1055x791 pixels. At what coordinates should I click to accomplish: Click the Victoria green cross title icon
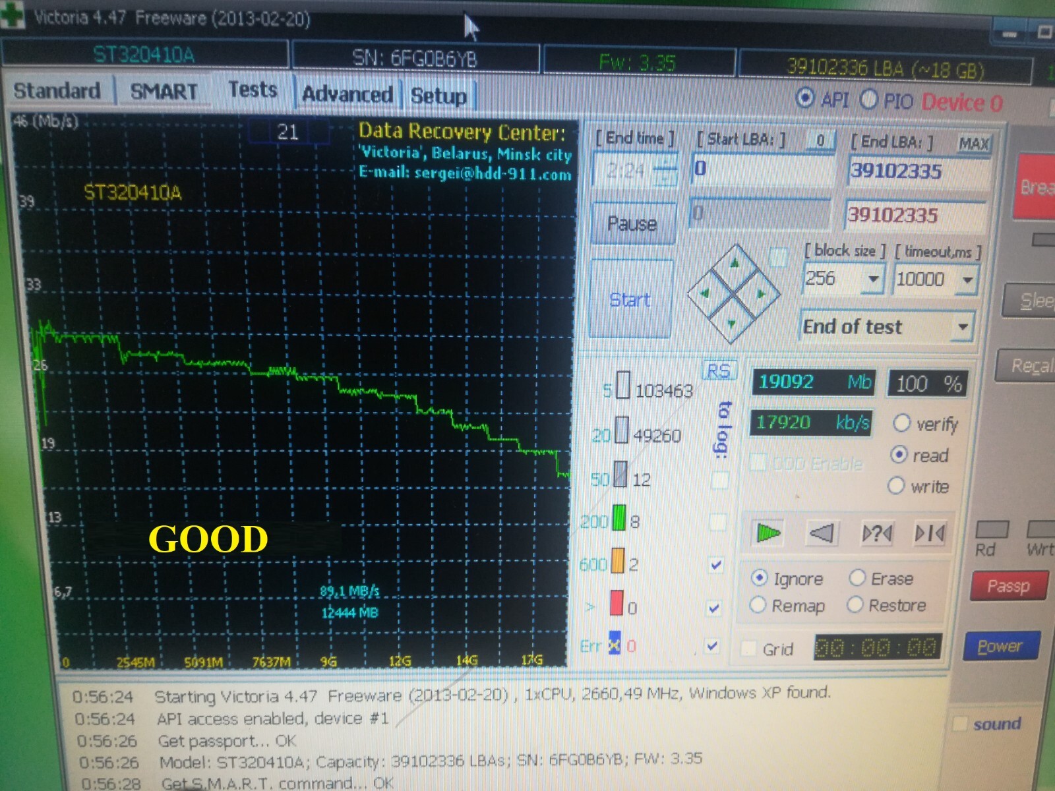point(11,15)
